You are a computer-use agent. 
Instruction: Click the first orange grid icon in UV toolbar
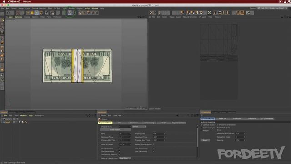click(238, 13)
